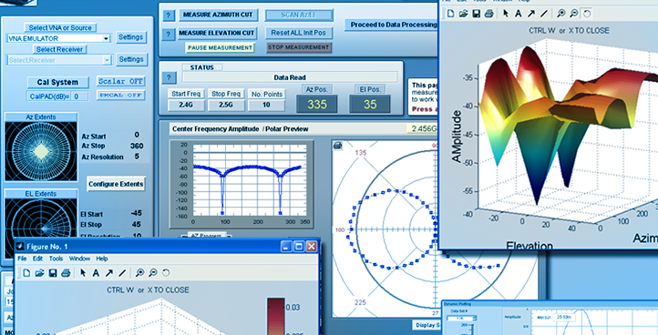
Task: Select Insert Text tool in 3D surface plot window
Action: (519, 14)
